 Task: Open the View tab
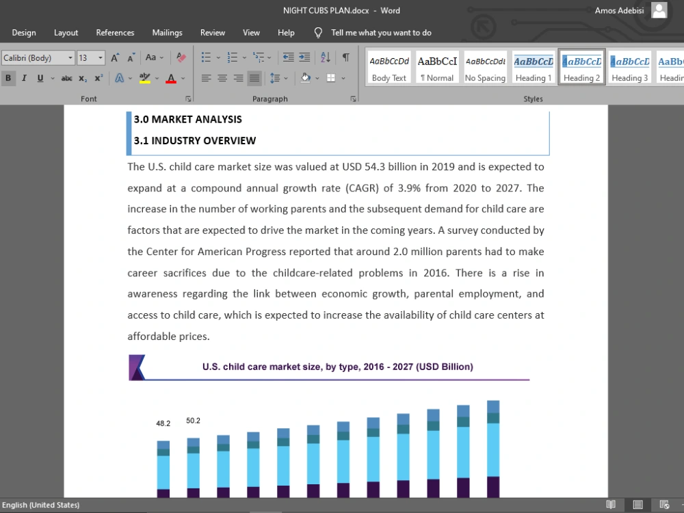click(x=251, y=33)
